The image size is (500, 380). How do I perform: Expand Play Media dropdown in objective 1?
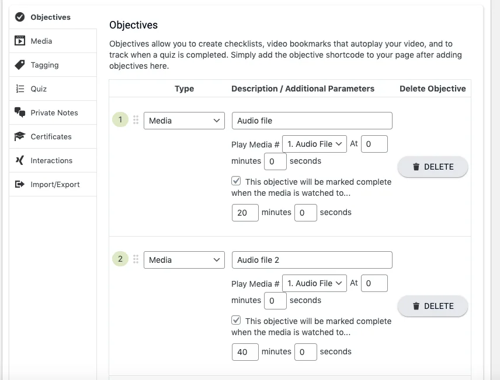click(314, 144)
